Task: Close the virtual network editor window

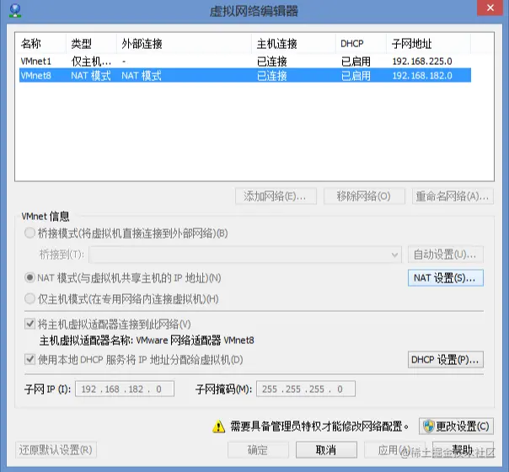Action: click(x=490, y=8)
